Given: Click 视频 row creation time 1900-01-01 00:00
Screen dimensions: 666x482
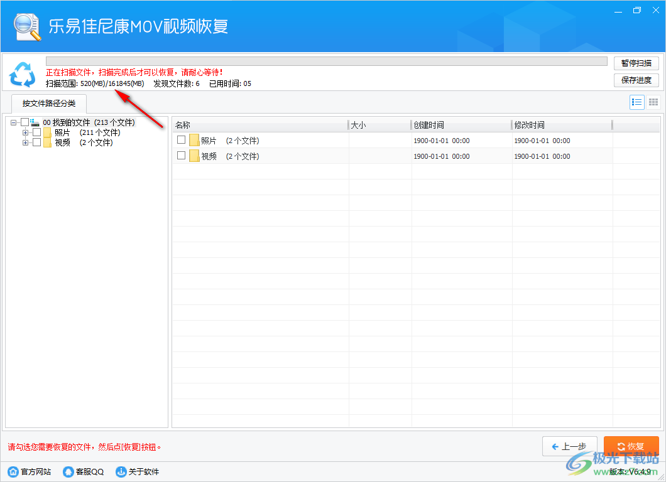Looking at the screenshot, I should pos(442,156).
